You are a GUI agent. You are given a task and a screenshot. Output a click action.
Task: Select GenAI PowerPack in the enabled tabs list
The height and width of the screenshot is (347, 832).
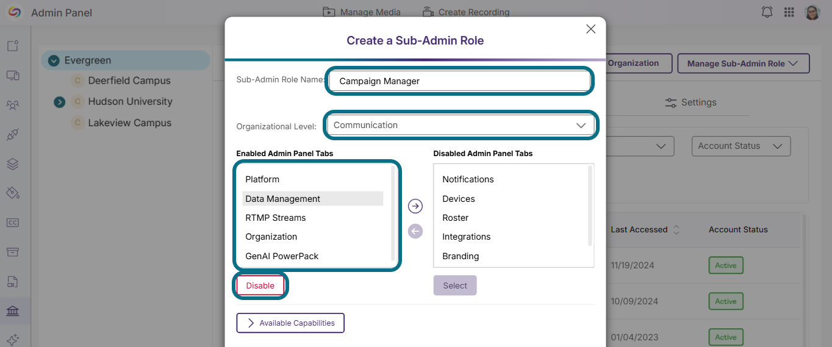coord(313,256)
